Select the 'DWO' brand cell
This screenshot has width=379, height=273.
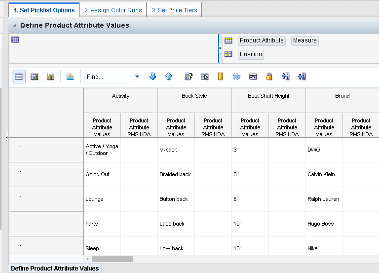coord(324,150)
